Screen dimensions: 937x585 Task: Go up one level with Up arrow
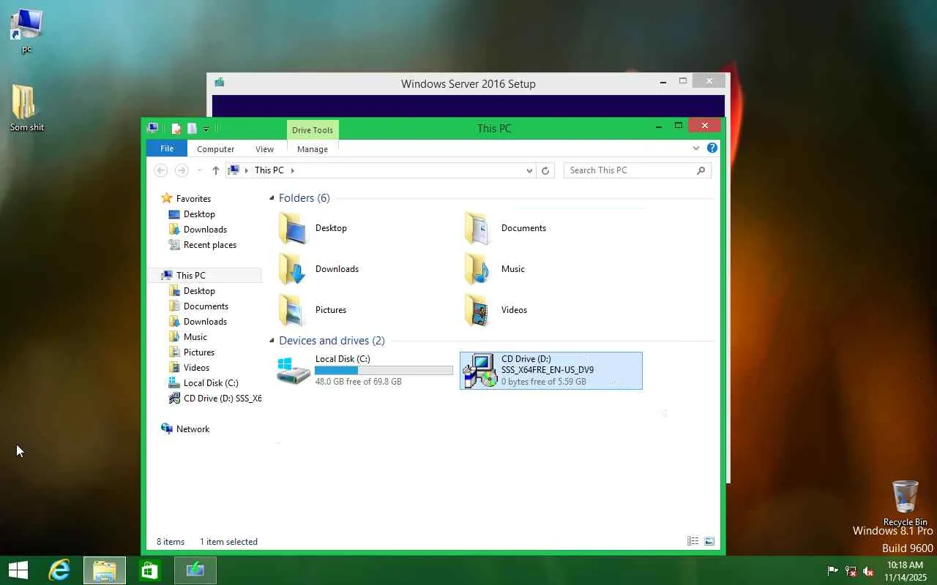215,170
